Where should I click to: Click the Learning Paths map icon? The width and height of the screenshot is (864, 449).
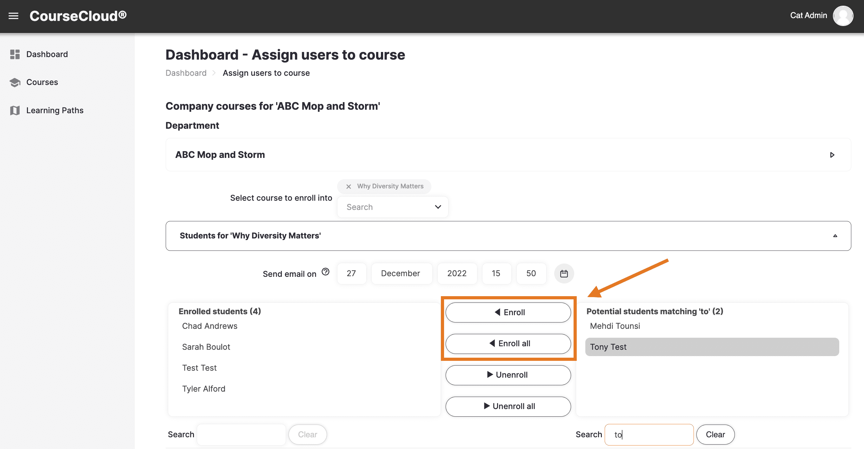click(x=15, y=110)
